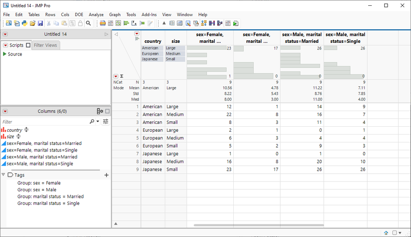The height and width of the screenshot is (237, 411).
Task: Open the column filter settings sliders icon
Action: click(x=106, y=122)
